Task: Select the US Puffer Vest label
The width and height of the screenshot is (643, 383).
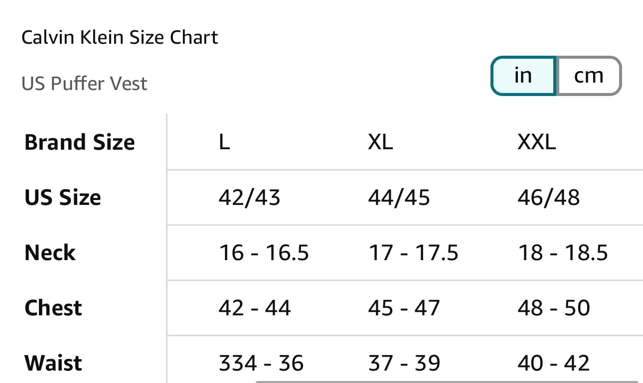Action: click(84, 84)
